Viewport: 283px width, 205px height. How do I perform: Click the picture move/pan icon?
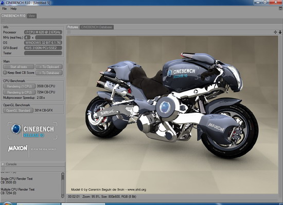click(275, 32)
